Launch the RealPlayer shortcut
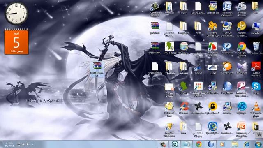This screenshot has width=263, height=148. 227,48
